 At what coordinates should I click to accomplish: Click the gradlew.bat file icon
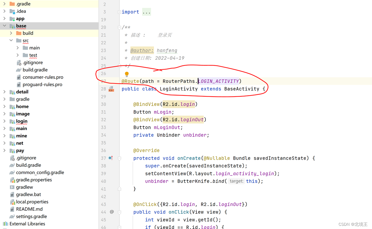point(12,194)
